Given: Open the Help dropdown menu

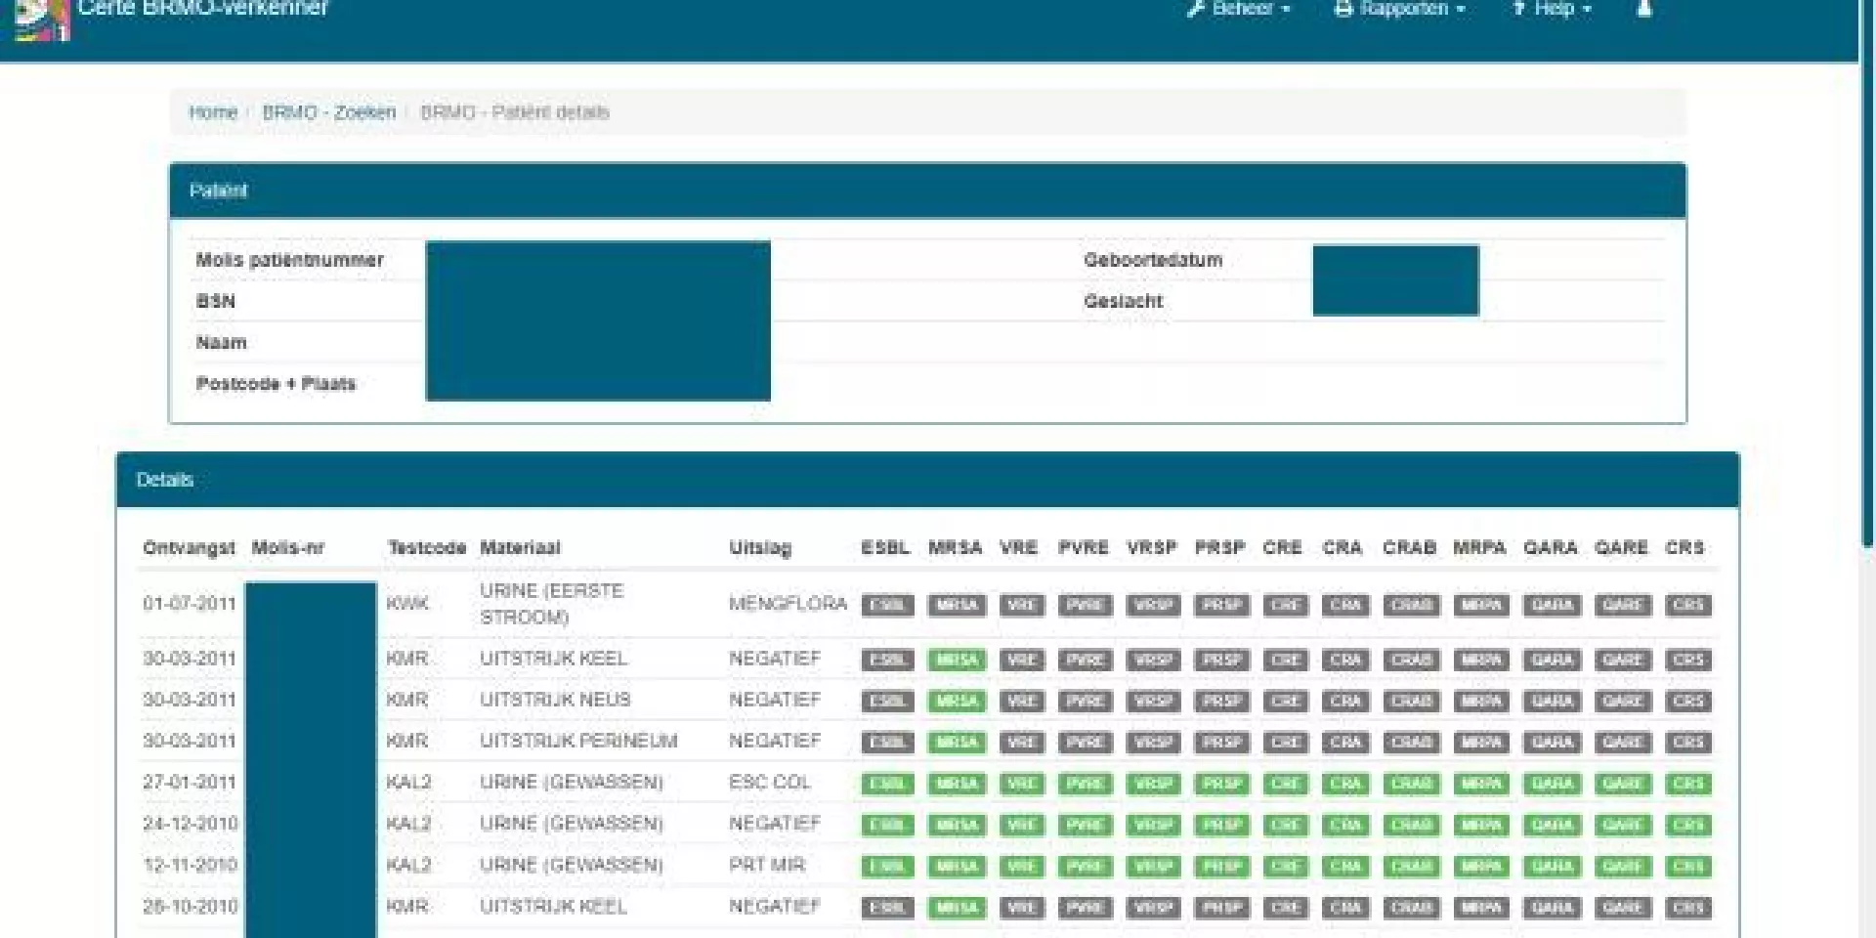Looking at the screenshot, I should (x=1552, y=10).
